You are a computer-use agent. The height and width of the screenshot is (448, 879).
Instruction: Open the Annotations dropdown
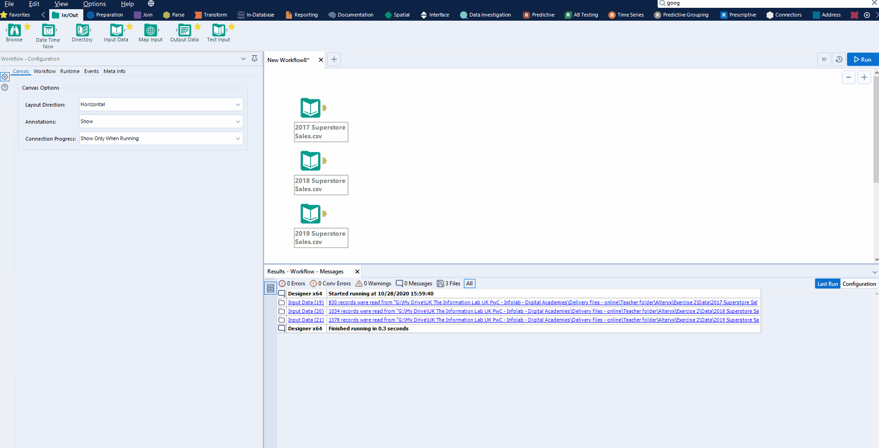click(161, 121)
